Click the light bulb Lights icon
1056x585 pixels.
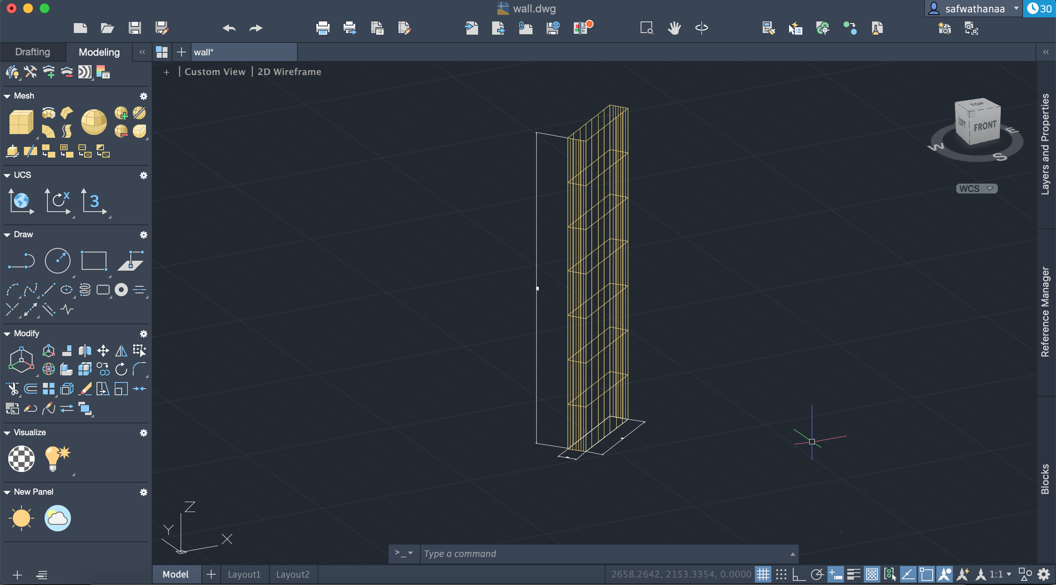[x=57, y=459]
